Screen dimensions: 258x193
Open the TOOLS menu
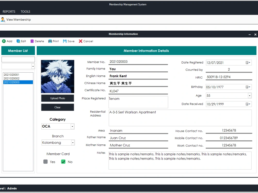point(25,12)
